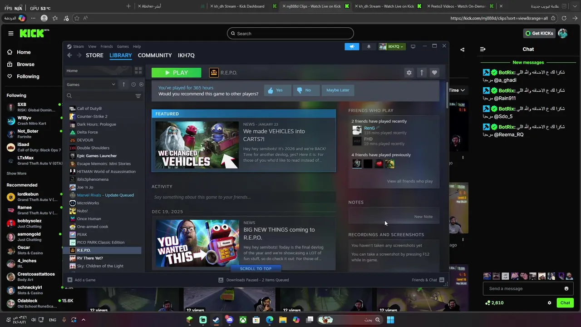
Task: Open the Friends menu
Action: (107, 46)
